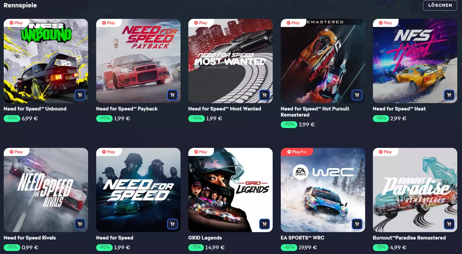Add GRID Legends to the cart
The height and width of the screenshot is (254, 462).
click(x=265, y=224)
